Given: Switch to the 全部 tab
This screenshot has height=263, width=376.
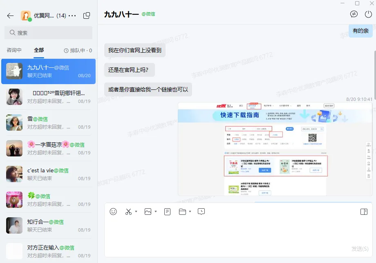Looking at the screenshot, I should tap(39, 50).
